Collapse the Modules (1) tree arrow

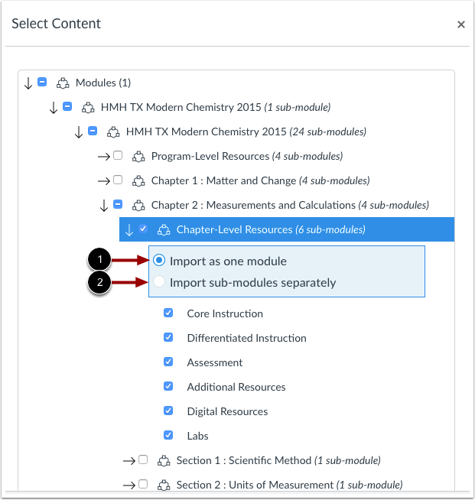28,83
